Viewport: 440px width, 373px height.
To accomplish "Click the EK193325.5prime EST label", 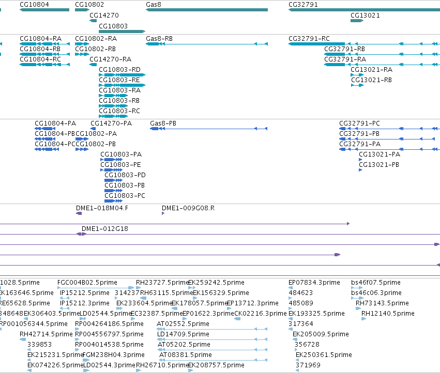I will 316,314.
